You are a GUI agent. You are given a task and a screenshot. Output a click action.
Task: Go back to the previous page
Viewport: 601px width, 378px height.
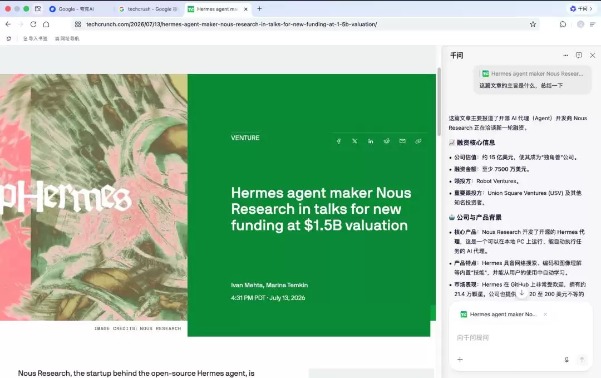(x=8, y=24)
